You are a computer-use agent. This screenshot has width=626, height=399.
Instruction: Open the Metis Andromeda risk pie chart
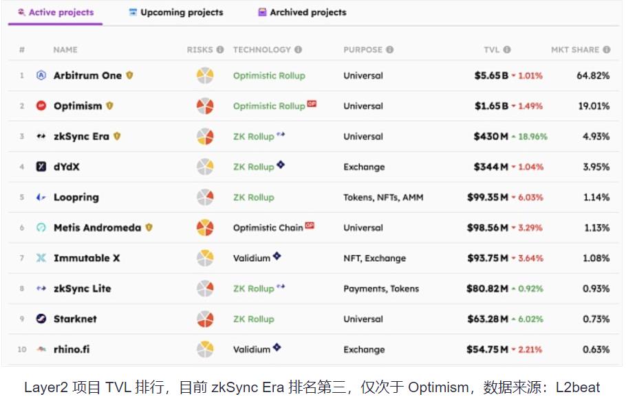click(x=205, y=227)
